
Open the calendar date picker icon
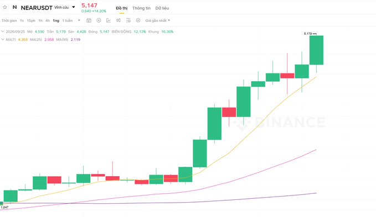pos(89,20)
